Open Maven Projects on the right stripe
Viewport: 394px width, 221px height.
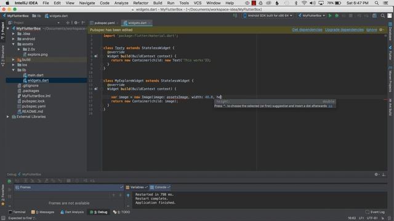point(390,79)
